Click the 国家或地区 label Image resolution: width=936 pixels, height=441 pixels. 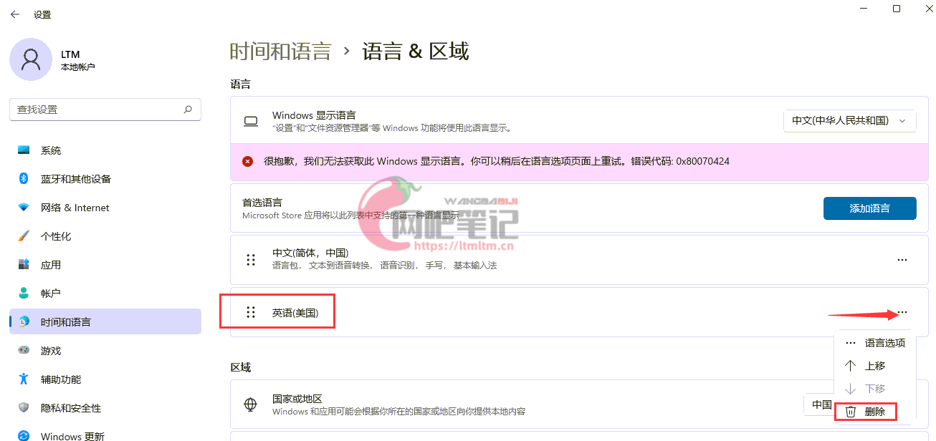(297, 399)
